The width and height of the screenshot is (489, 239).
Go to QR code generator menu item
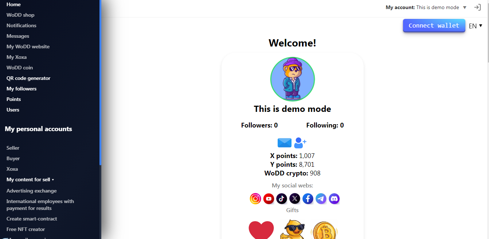click(x=28, y=78)
